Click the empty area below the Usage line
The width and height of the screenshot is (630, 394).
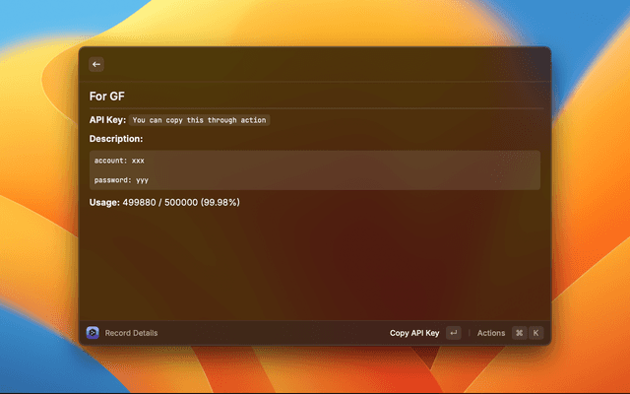point(315,261)
